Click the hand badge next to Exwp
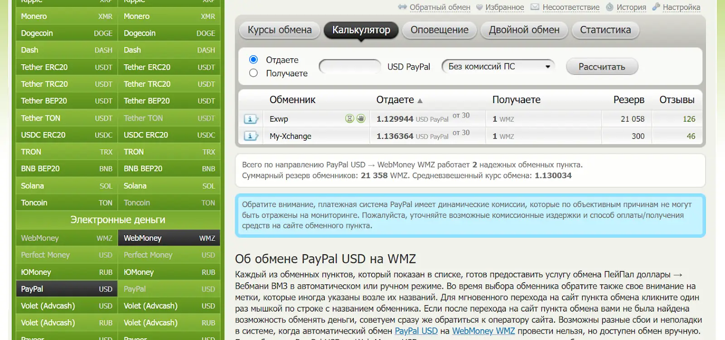Viewport: 725px width, 340px height. (x=361, y=118)
